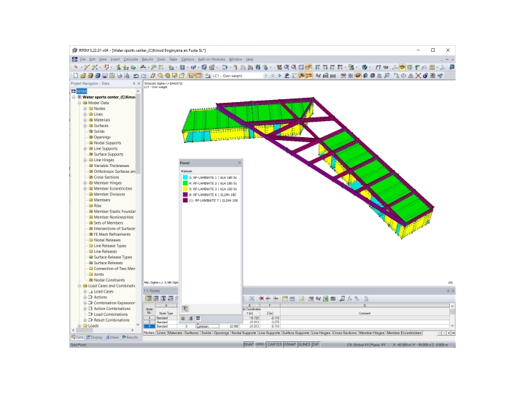Open the Results navigator tab
The height and width of the screenshot is (394, 525).
tap(130, 337)
